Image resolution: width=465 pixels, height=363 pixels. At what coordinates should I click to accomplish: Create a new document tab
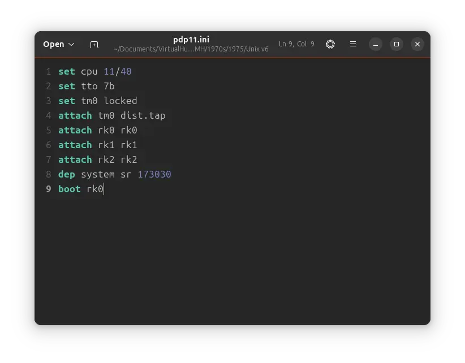tap(94, 44)
